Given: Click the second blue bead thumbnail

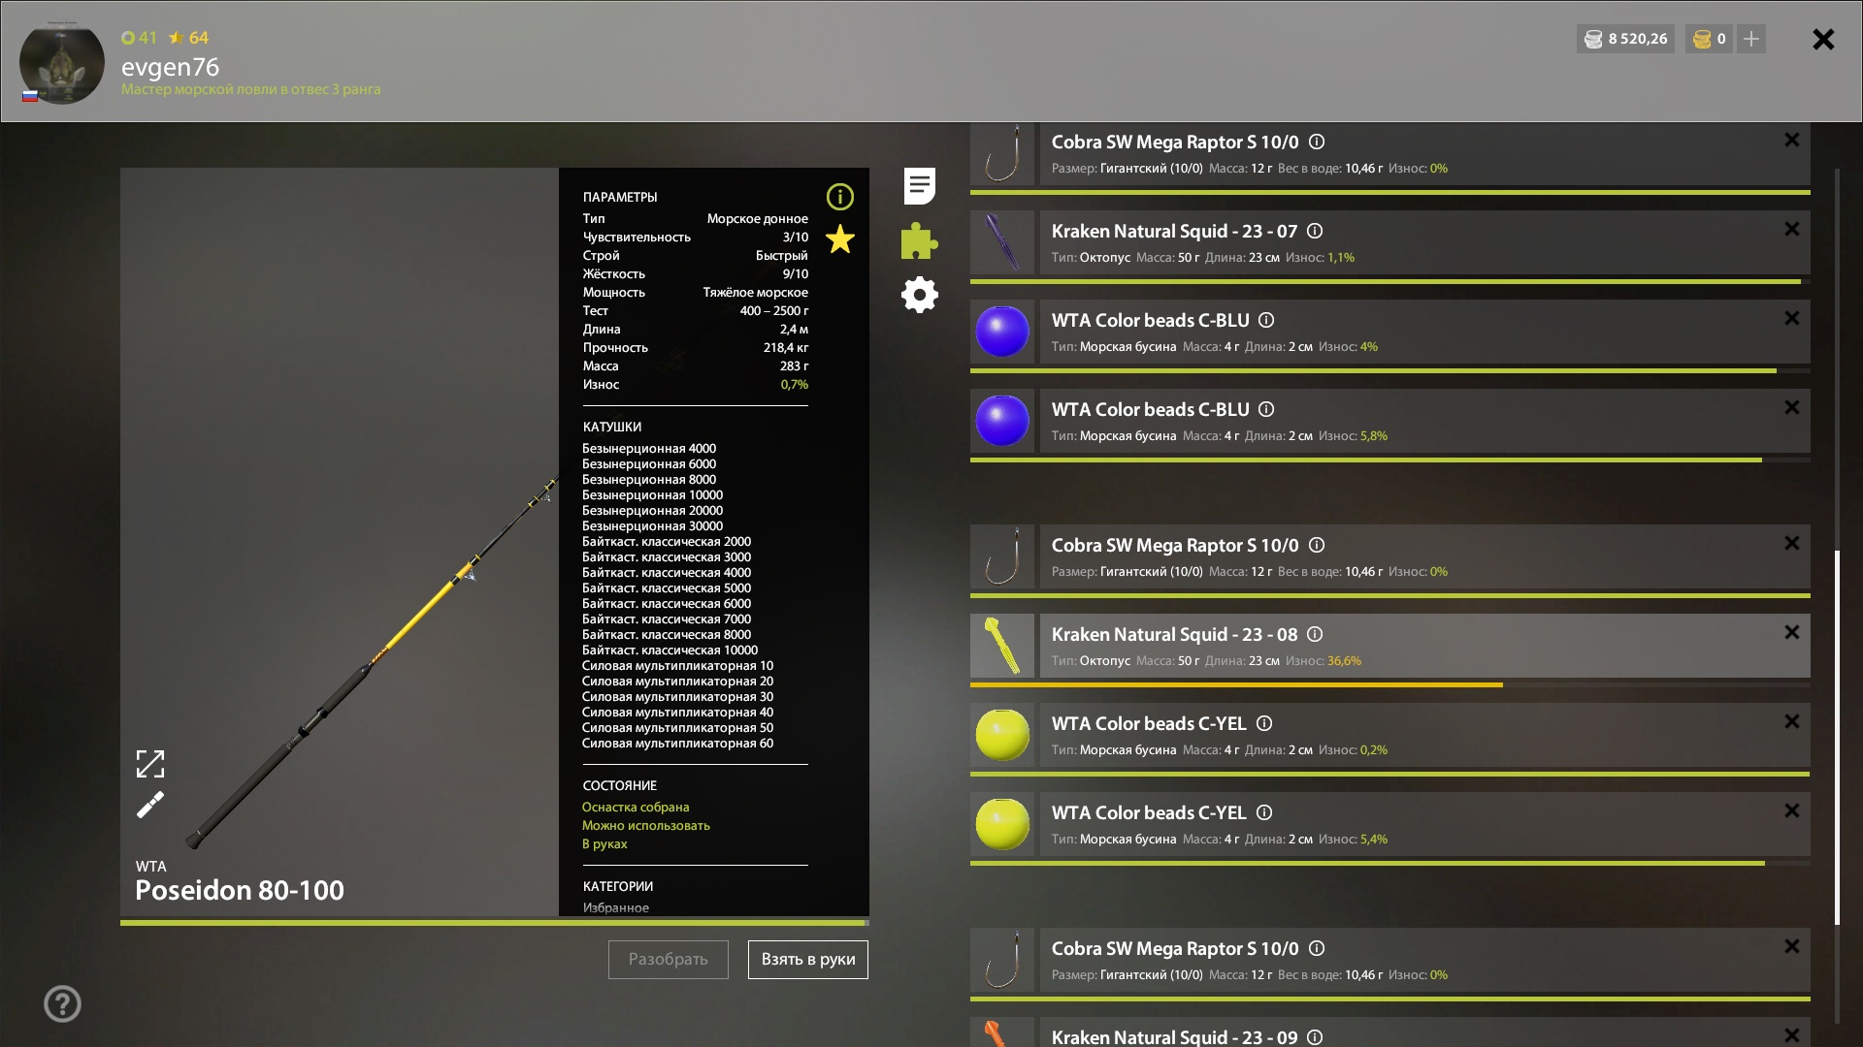Looking at the screenshot, I should pos(1002,421).
